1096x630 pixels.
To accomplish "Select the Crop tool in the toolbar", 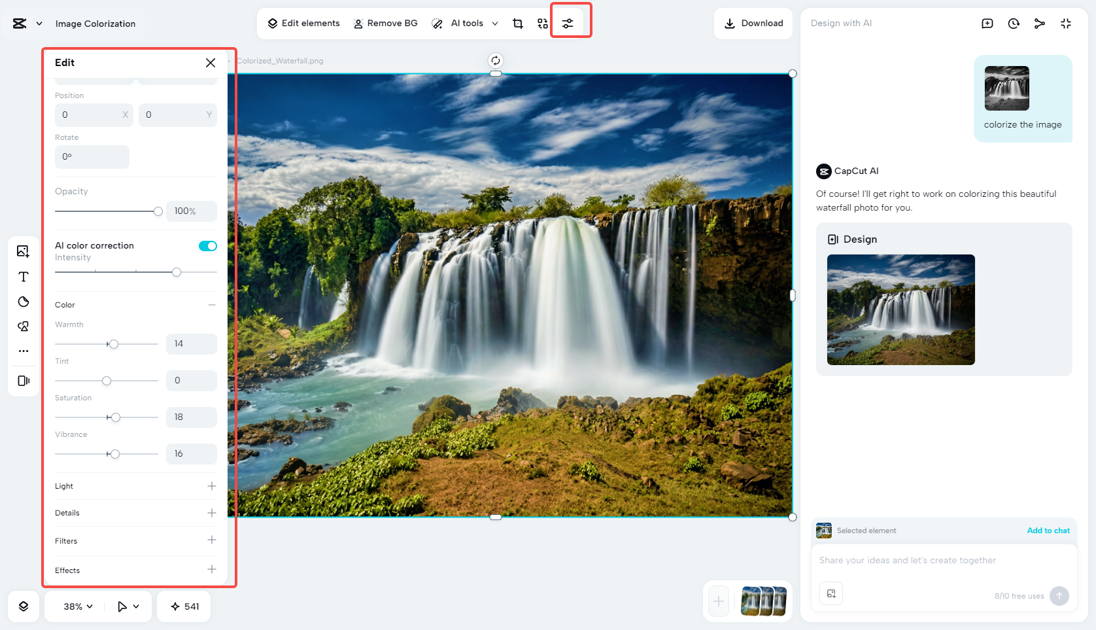I will (x=517, y=23).
